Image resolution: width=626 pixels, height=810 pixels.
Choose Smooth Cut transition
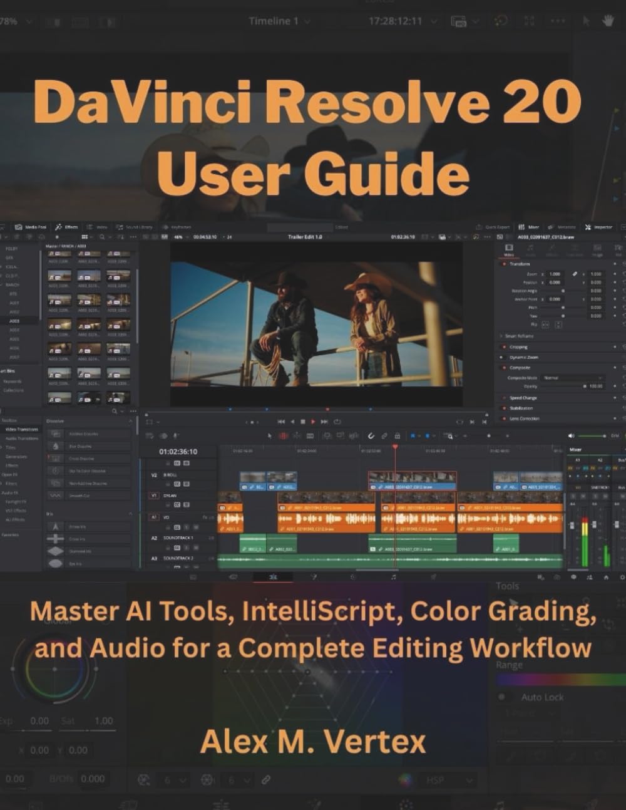pyautogui.click(x=88, y=496)
